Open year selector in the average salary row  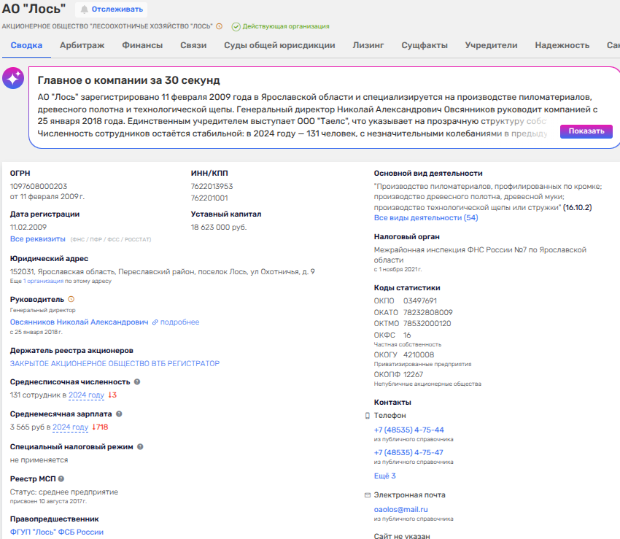[70, 427]
